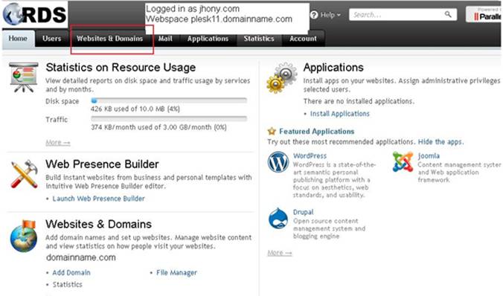Viewport: 503px width, 296px height.
Task: Click 'Logged in as jhony.com' text
Action: [193, 9]
